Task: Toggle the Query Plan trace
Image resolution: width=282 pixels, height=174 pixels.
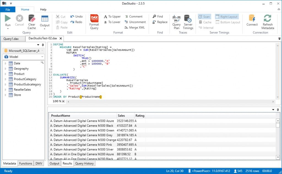Action: 177,22
